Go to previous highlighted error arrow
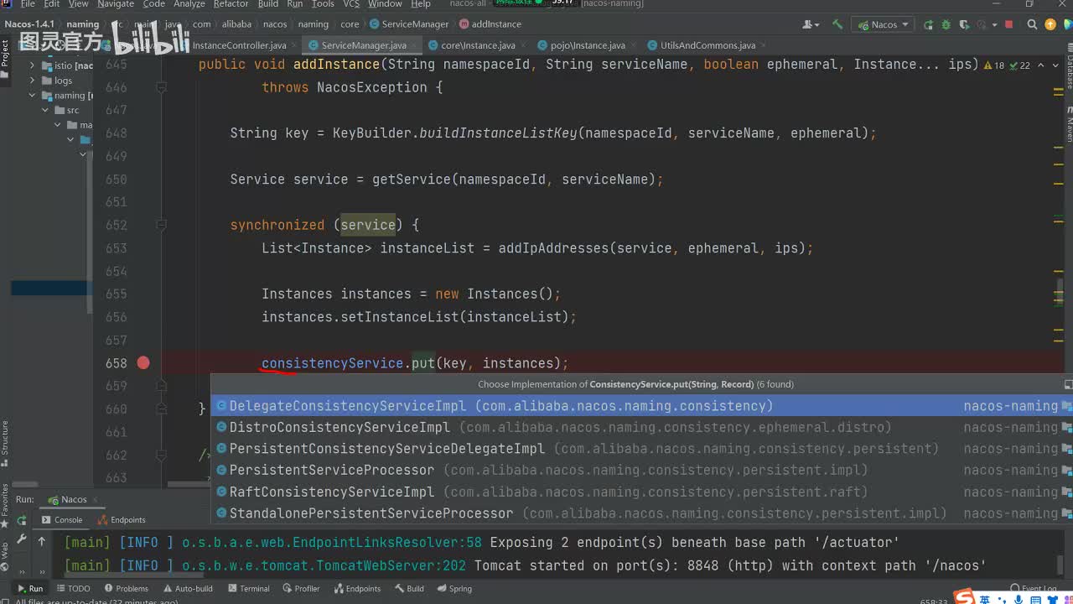Screen dimensions: 1073x604 pyautogui.click(x=1040, y=65)
